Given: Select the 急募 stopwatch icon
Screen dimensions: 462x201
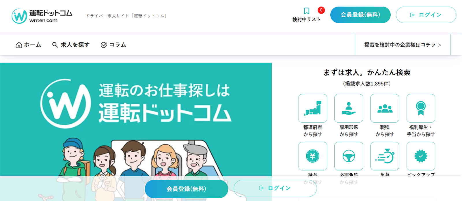Looking at the screenshot, I should (x=385, y=156).
